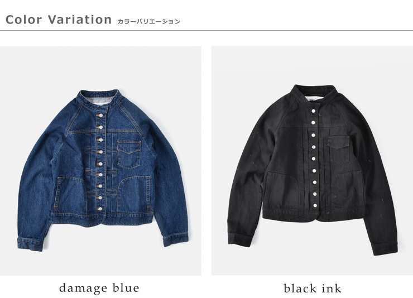Image resolution: width=413 pixels, height=298 pixels.
Task: Select the black ink color label
Action: pyautogui.click(x=313, y=289)
